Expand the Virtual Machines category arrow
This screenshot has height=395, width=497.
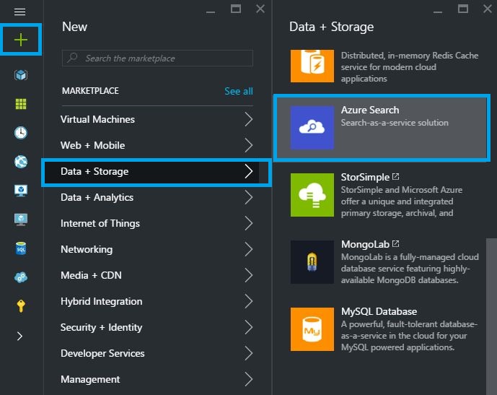[248, 119]
